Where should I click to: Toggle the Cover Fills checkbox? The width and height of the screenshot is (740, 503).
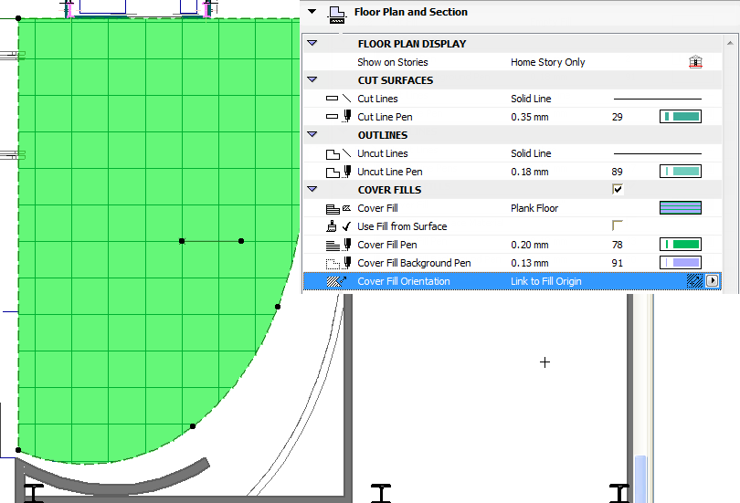pyautogui.click(x=618, y=190)
